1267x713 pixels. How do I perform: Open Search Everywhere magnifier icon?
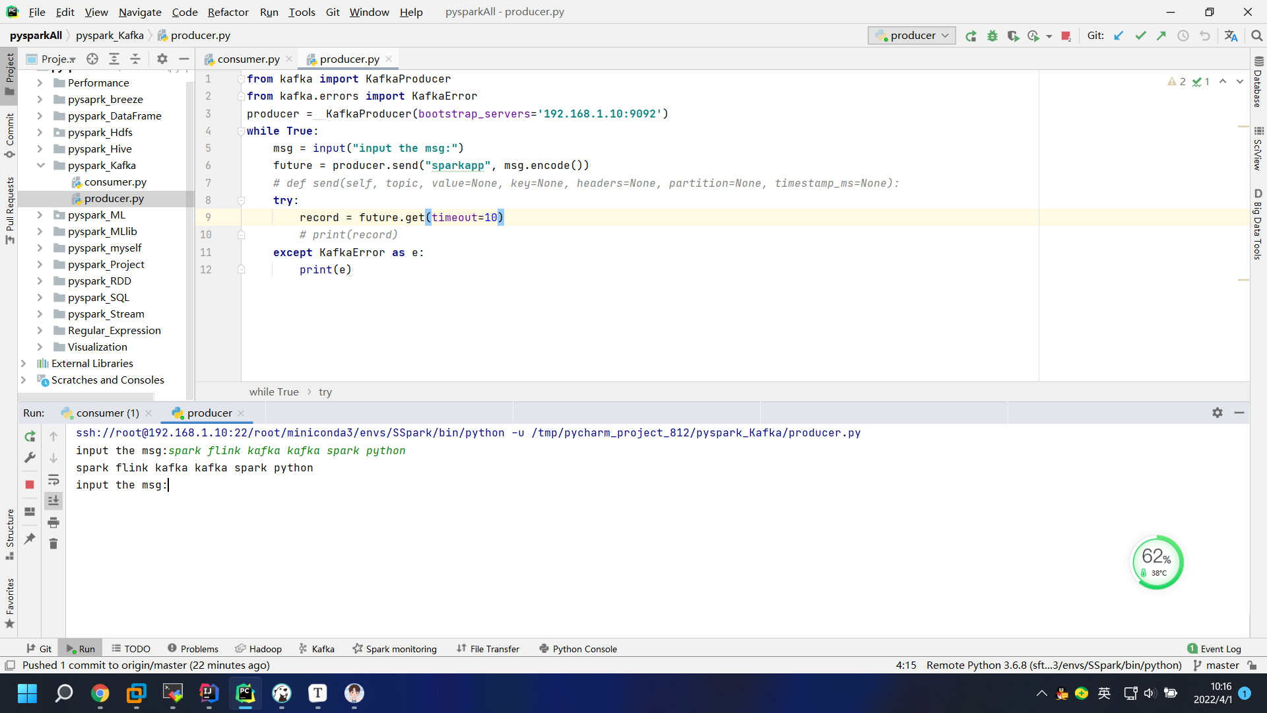[1256, 36]
